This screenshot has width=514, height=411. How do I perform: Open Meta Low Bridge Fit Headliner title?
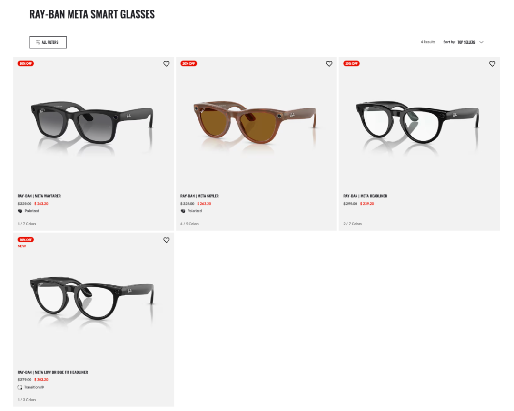[52, 372]
